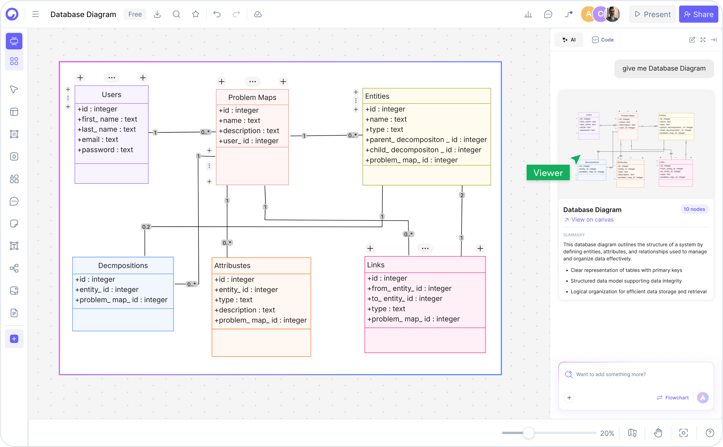Click the cloud save status icon
723x447 pixels.
258,14
